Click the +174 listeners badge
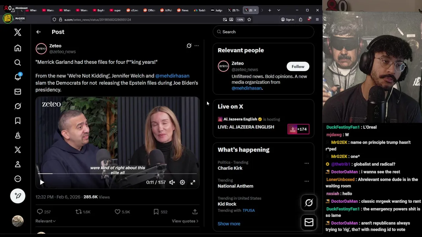This screenshot has width=422, height=237. point(298,129)
